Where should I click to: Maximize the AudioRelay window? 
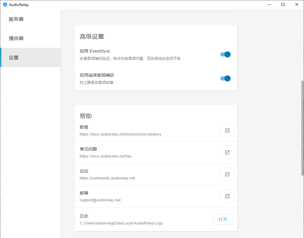point(283,5)
